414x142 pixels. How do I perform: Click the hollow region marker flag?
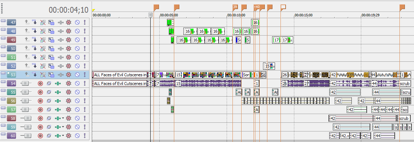coord(283,7)
